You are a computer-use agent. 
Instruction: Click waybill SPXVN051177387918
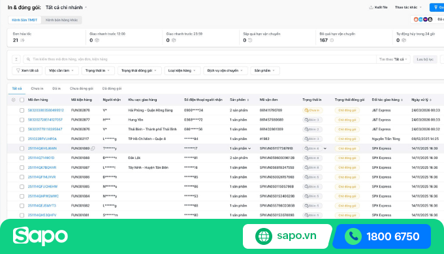pos(276,148)
